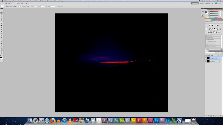
Task: Open the layer blend mode dropdown
Action: click(x=210, y=53)
